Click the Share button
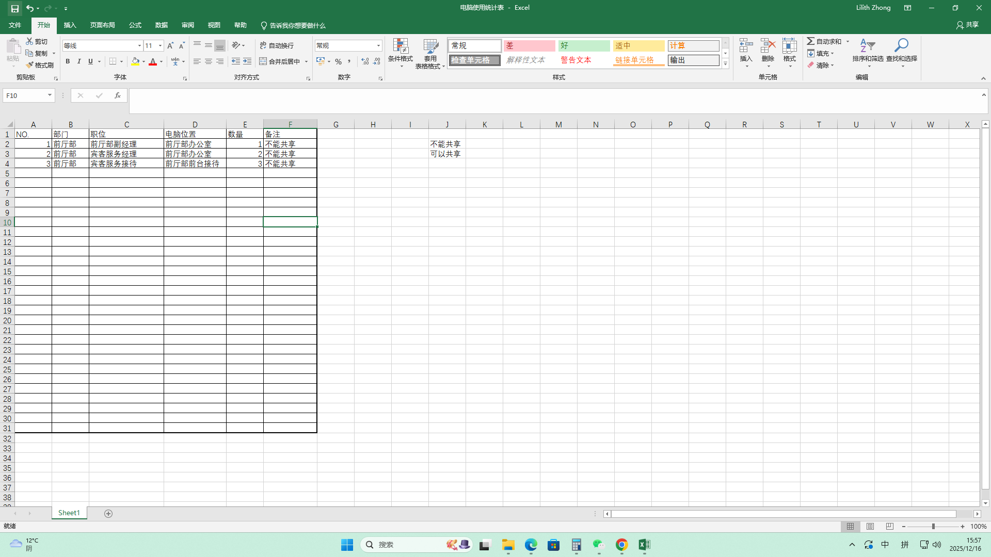991x557 pixels. point(967,25)
